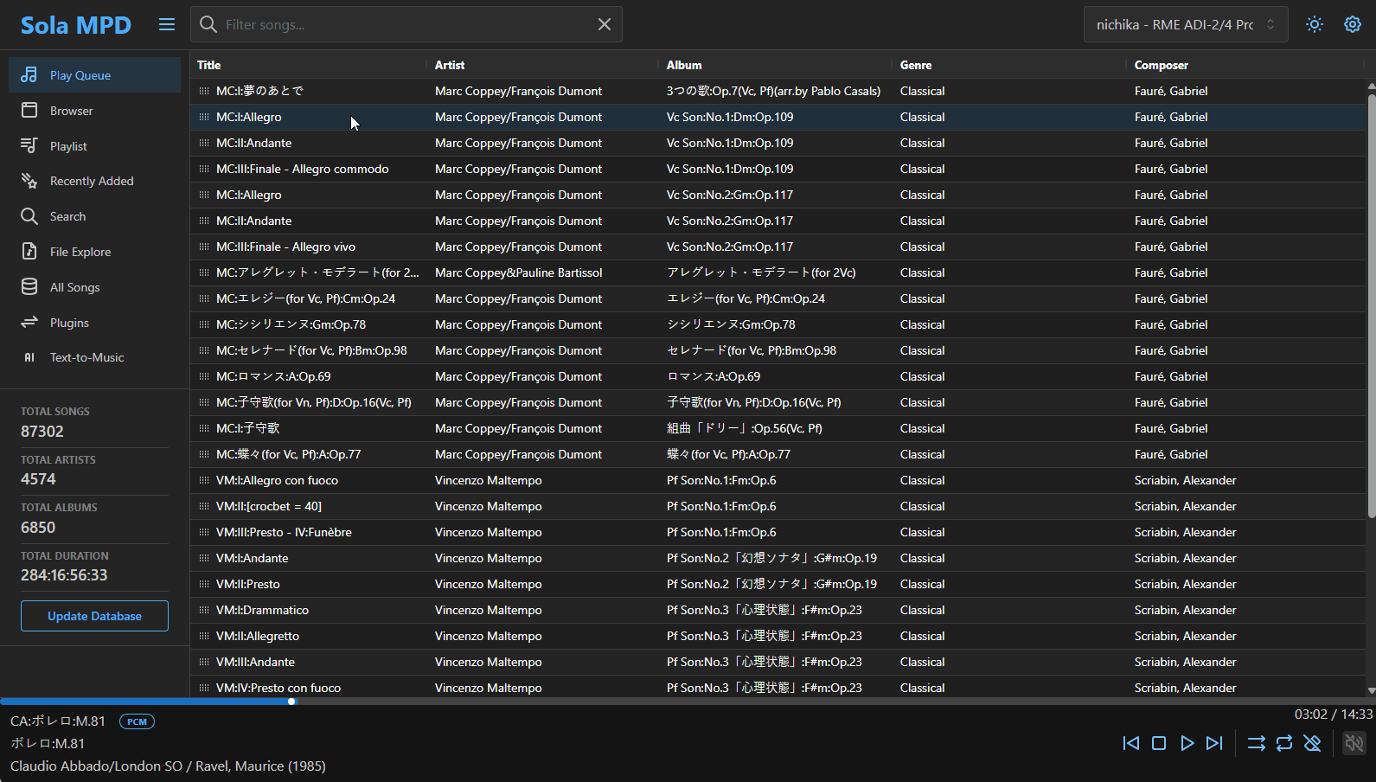The width and height of the screenshot is (1376, 782).
Task: Toggle the sequential play arrows mode
Action: [x=1256, y=743]
